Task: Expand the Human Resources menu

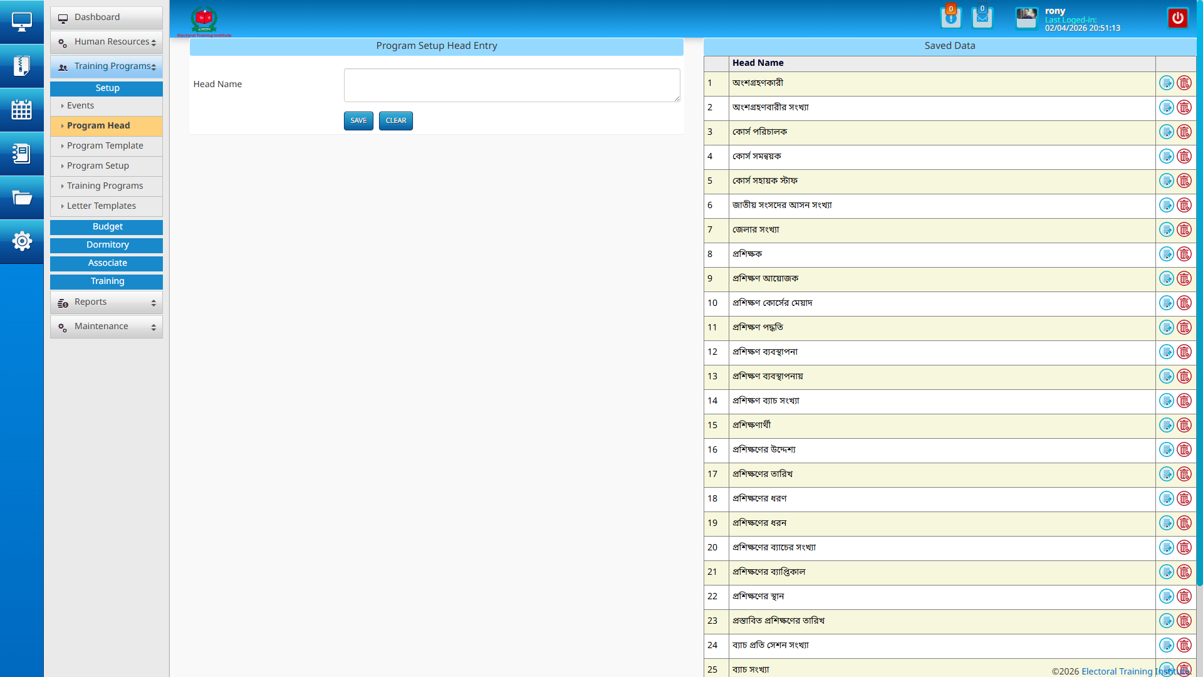Action: 107,42
